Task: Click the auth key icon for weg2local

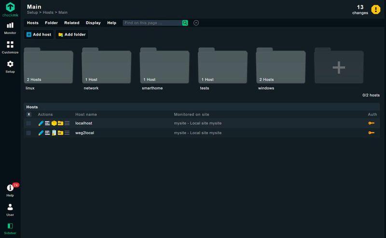Action: [371, 133]
